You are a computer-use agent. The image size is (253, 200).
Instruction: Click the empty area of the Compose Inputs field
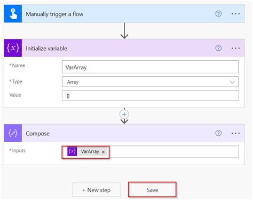174,152
